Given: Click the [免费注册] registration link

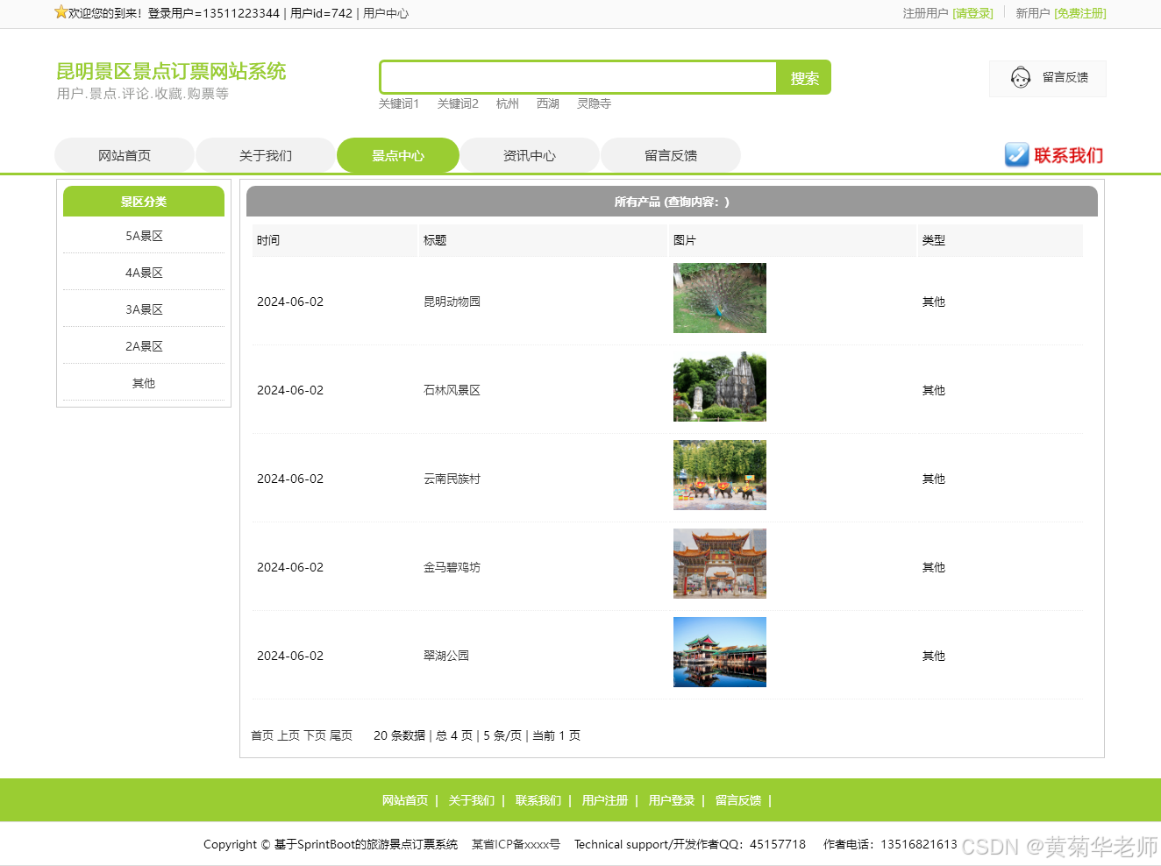Looking at the screenshot, I should 1079,14.
